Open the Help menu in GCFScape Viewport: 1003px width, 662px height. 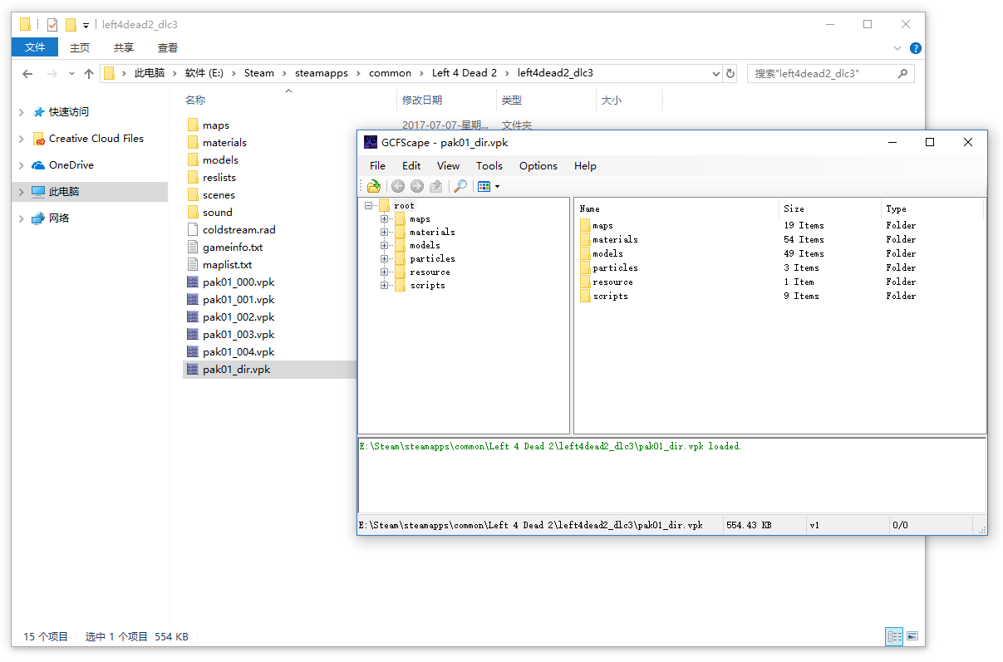coord(585,165)
